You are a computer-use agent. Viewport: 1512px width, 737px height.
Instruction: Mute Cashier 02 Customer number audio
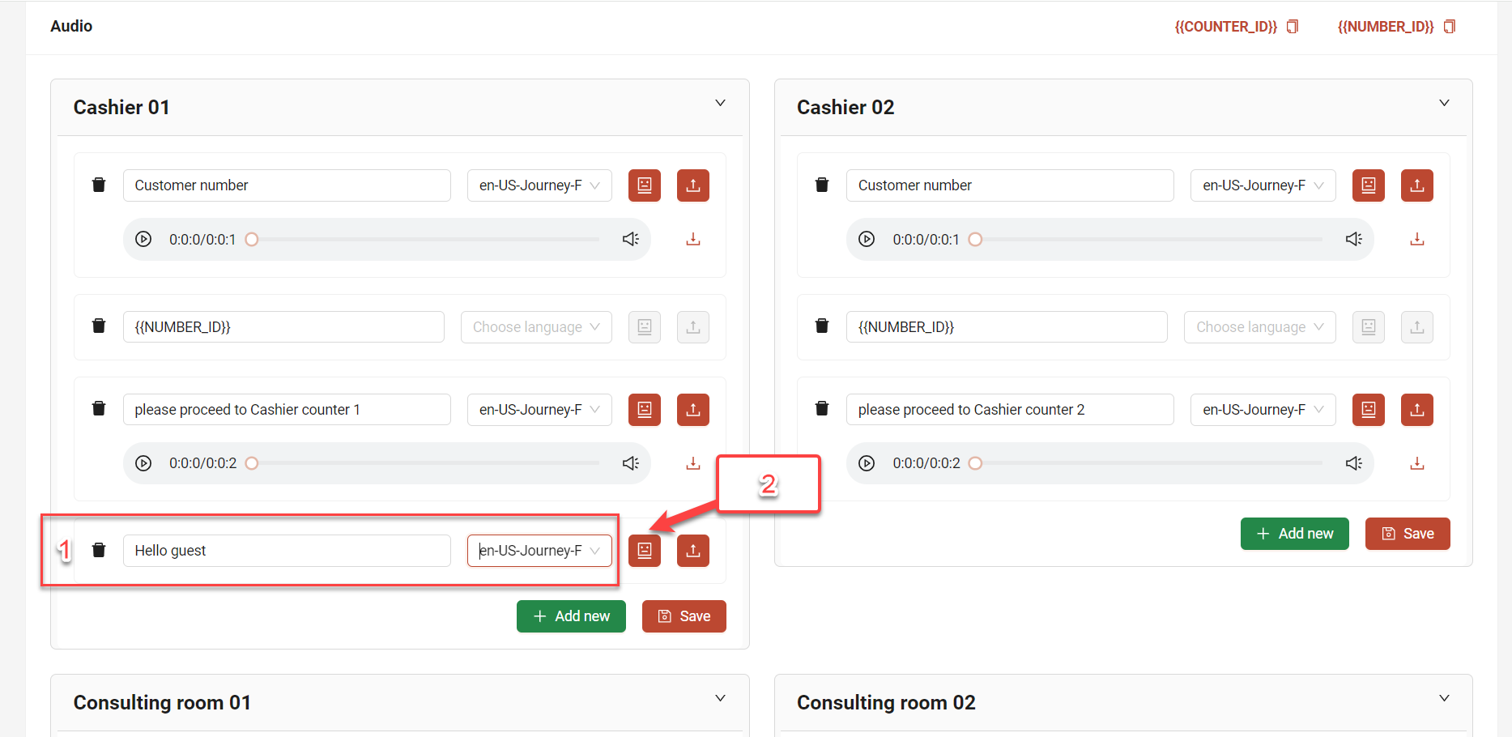pos(1354,239)
